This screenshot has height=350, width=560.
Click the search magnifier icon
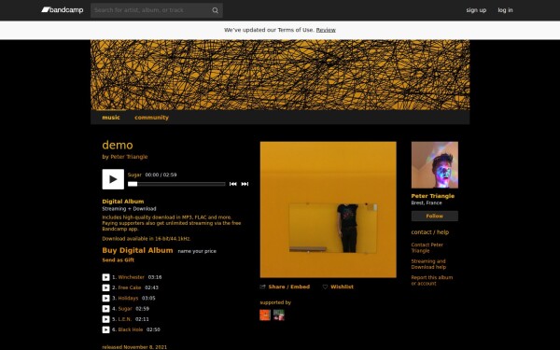pyautogui.click(x=215, y=10)
